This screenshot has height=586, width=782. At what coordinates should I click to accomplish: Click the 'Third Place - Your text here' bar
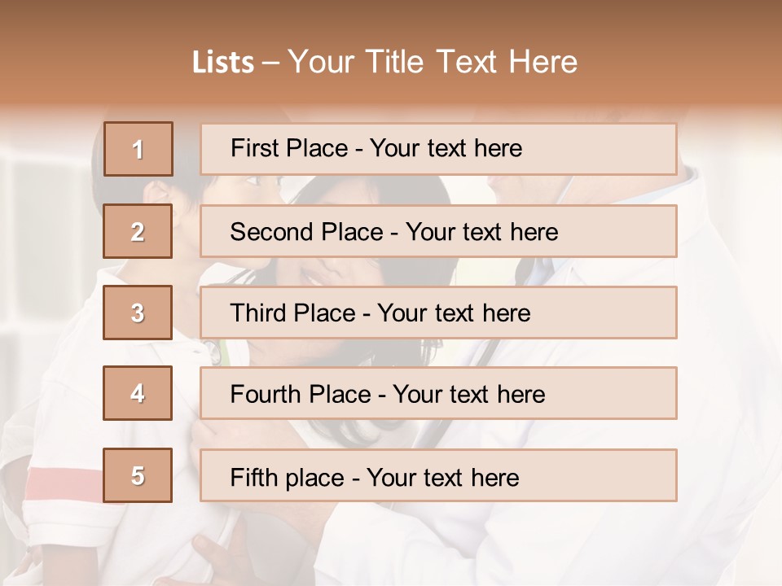pos(438,313)
